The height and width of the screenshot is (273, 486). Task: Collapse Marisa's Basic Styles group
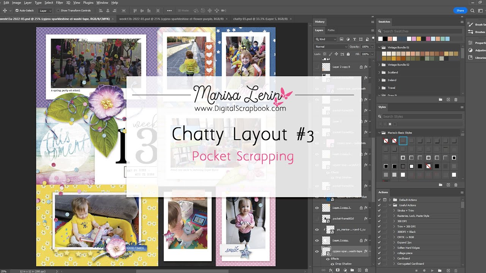click(x=379, y=133)
